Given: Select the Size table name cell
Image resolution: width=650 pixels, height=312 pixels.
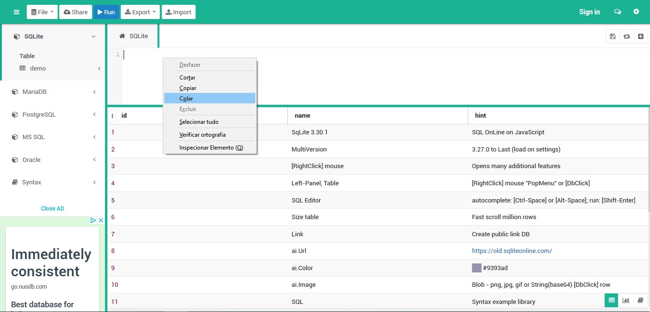Looking at the screenshot, I should [377, 217].
